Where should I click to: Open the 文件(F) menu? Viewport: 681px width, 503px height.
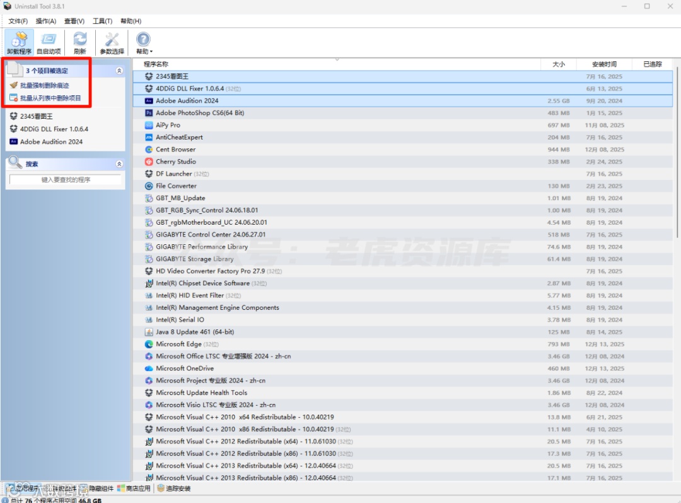tap(18, 21)
